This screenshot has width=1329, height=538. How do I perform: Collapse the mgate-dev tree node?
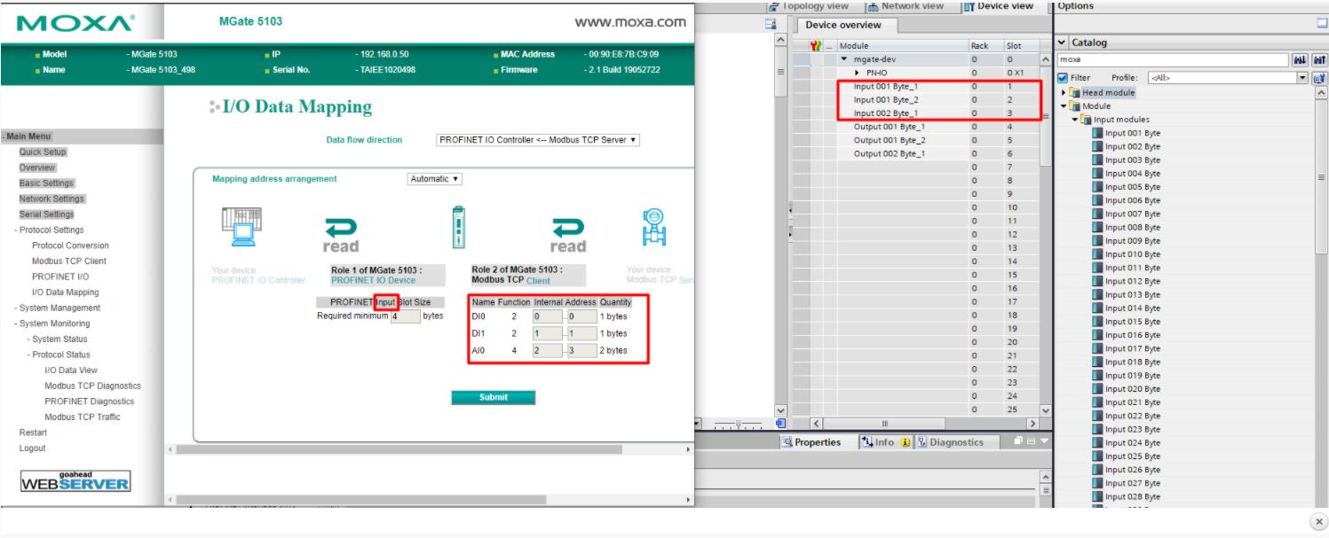coord(844,59)
